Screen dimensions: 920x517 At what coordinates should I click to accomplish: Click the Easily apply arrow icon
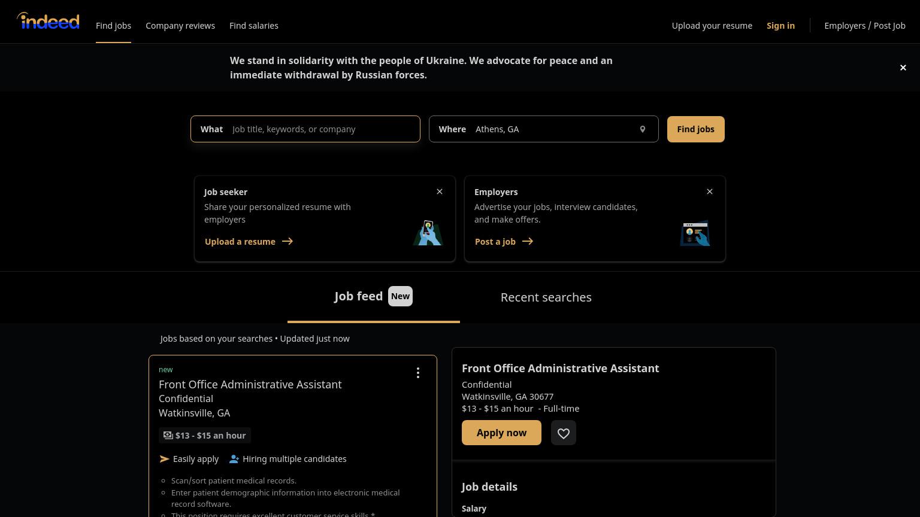tap(164, 459)
